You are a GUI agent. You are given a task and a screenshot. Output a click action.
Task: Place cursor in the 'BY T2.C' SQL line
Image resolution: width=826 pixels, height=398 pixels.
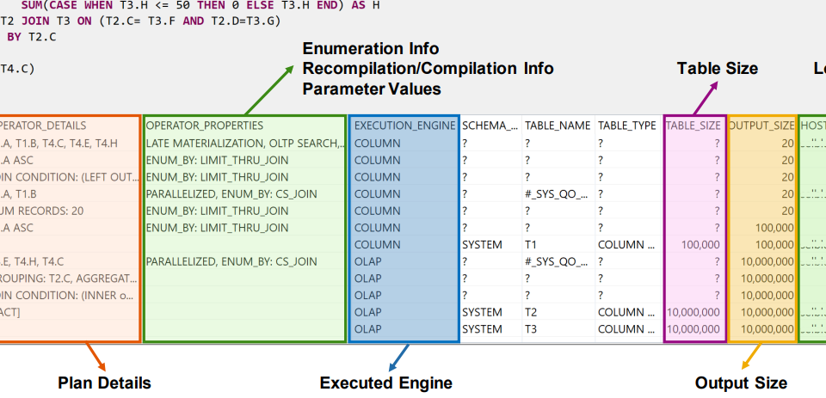(31, 37)
